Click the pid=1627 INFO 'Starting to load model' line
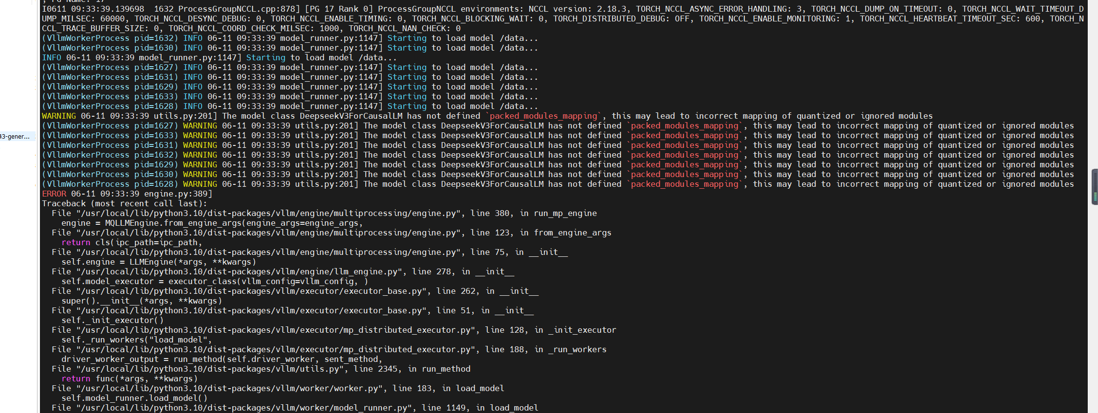This screenshot has width=1098, height=413. [x=290, y=67]
